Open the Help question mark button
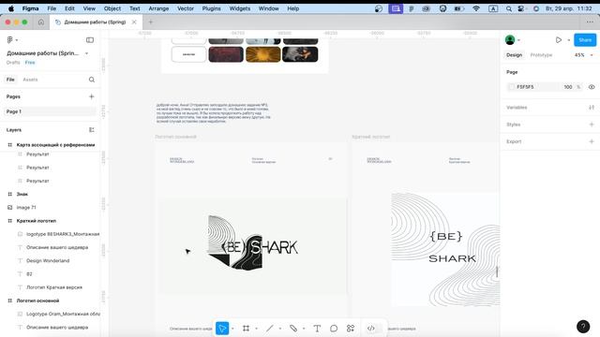This screenshot has height=337, width=600. (583, 326)
